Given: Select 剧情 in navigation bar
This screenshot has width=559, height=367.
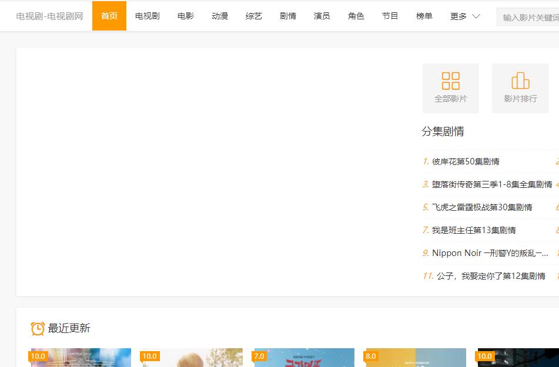Looking at the screenshot, I should pos(288,16).
